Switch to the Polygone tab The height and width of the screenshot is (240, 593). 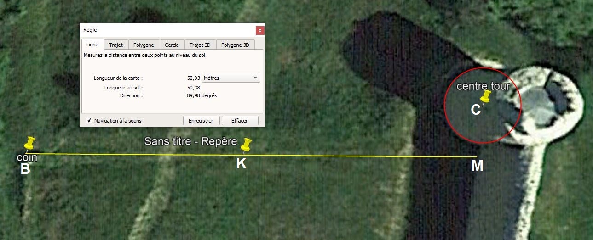(144, 45)
